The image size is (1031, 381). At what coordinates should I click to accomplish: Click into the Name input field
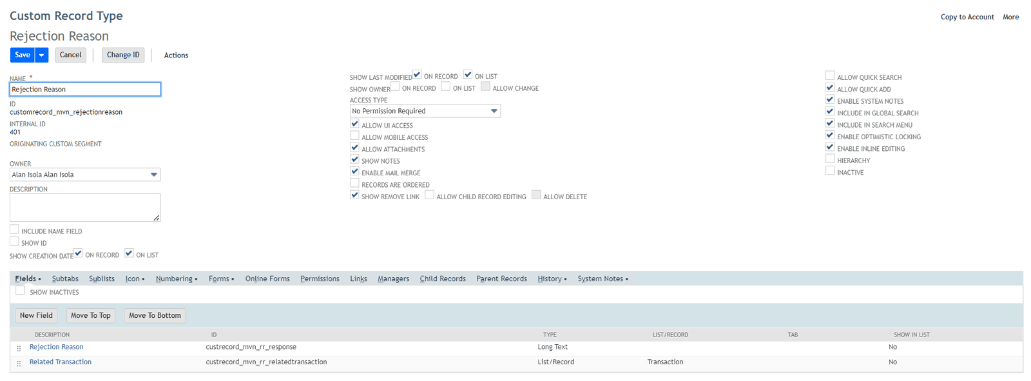click(85, 90)
